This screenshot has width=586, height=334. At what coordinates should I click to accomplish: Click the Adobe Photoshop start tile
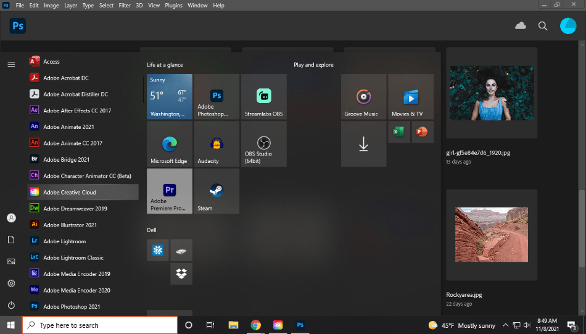click(x=217, y=97)
